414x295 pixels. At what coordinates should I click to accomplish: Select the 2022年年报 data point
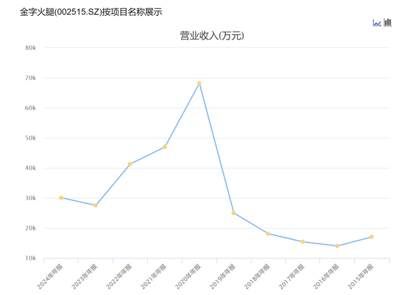coord(130,164)
